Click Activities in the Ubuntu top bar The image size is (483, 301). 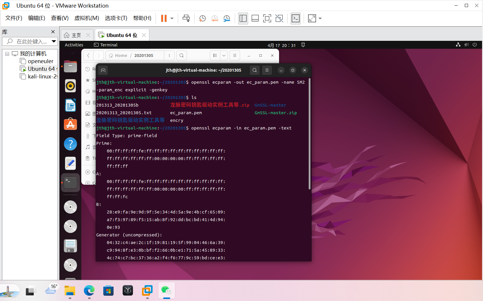pyautogui.click(x=74, y=45)
